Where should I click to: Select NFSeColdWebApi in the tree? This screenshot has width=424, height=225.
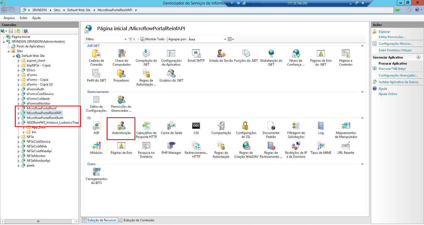tap(39, 151)
